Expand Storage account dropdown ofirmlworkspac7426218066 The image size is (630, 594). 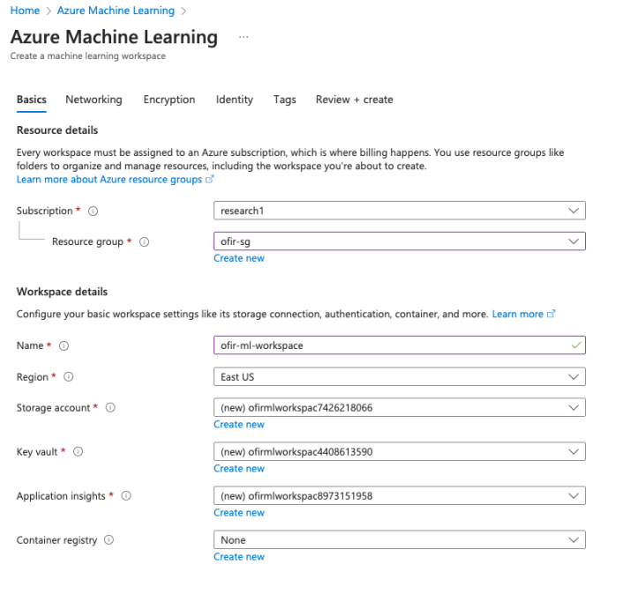pyautogui.click(x=400, y=407)
